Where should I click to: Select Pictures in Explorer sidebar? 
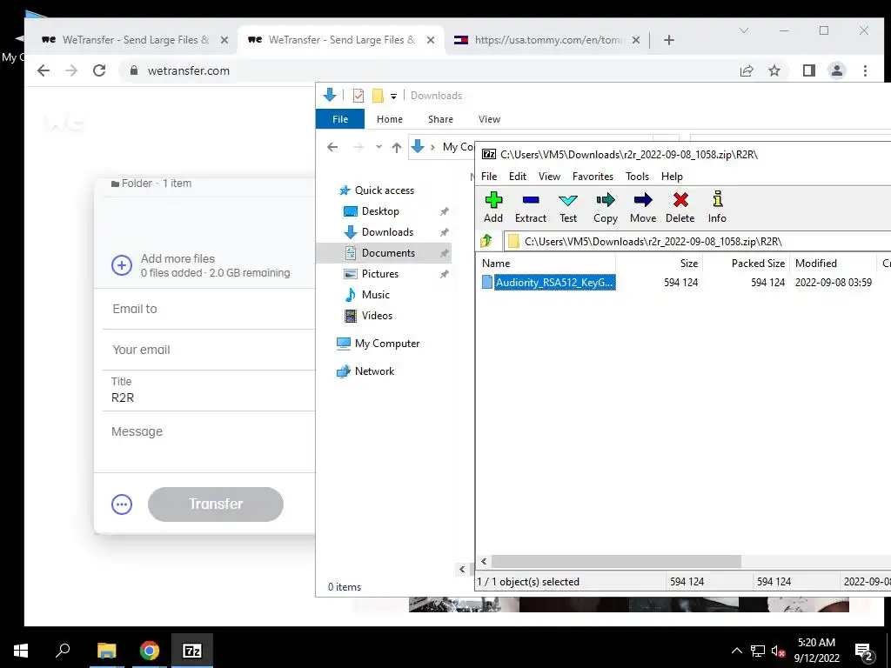click(380, 274)
